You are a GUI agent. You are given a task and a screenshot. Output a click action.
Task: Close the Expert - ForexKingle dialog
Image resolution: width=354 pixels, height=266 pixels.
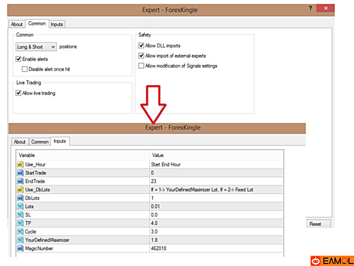[x=325, y=8]
